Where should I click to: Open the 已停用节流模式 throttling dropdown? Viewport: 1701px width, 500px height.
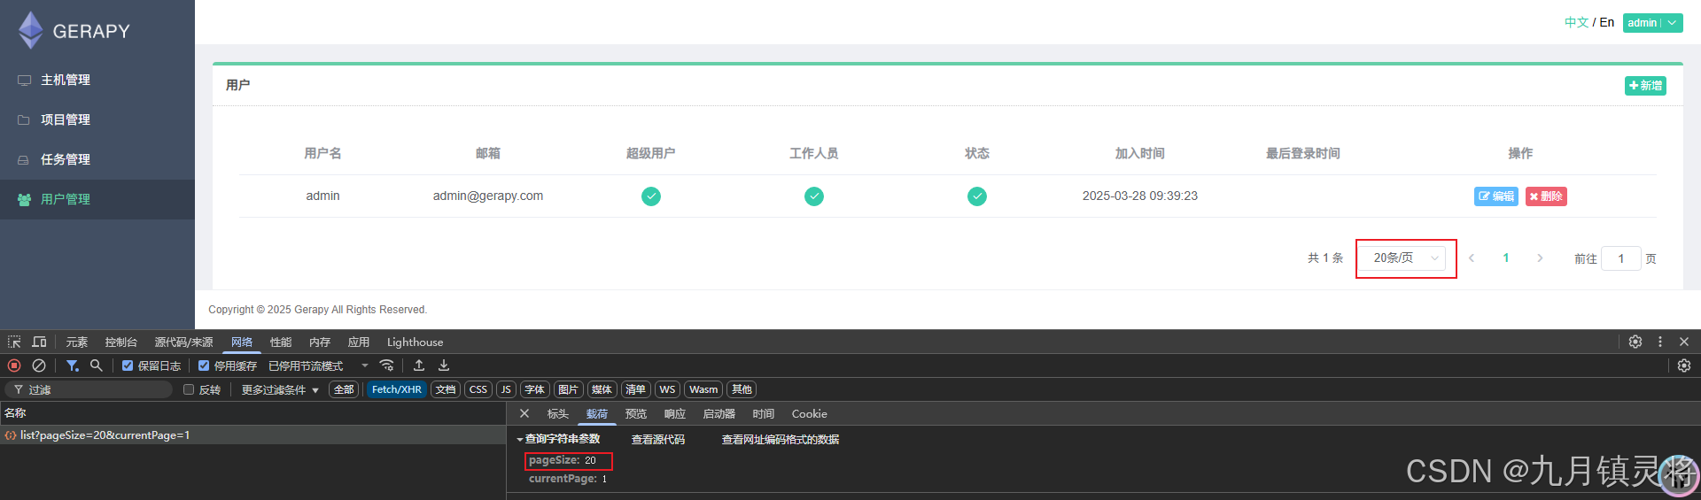[318, 365]
